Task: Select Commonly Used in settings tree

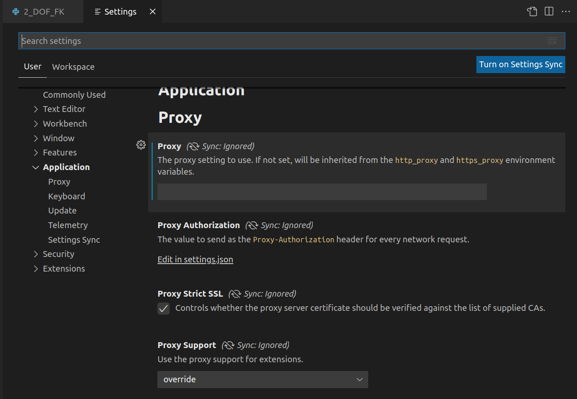Action: [74, 95]
